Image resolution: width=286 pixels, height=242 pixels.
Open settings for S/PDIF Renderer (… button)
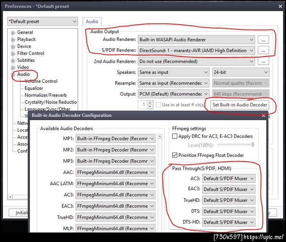pos(263,50)
